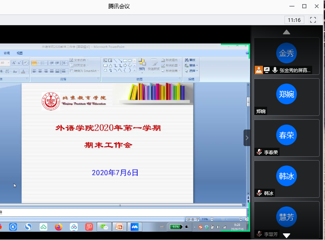Click the zoom out minus button
This screenshot has width=325, height=240.
[x=212, y=219]
